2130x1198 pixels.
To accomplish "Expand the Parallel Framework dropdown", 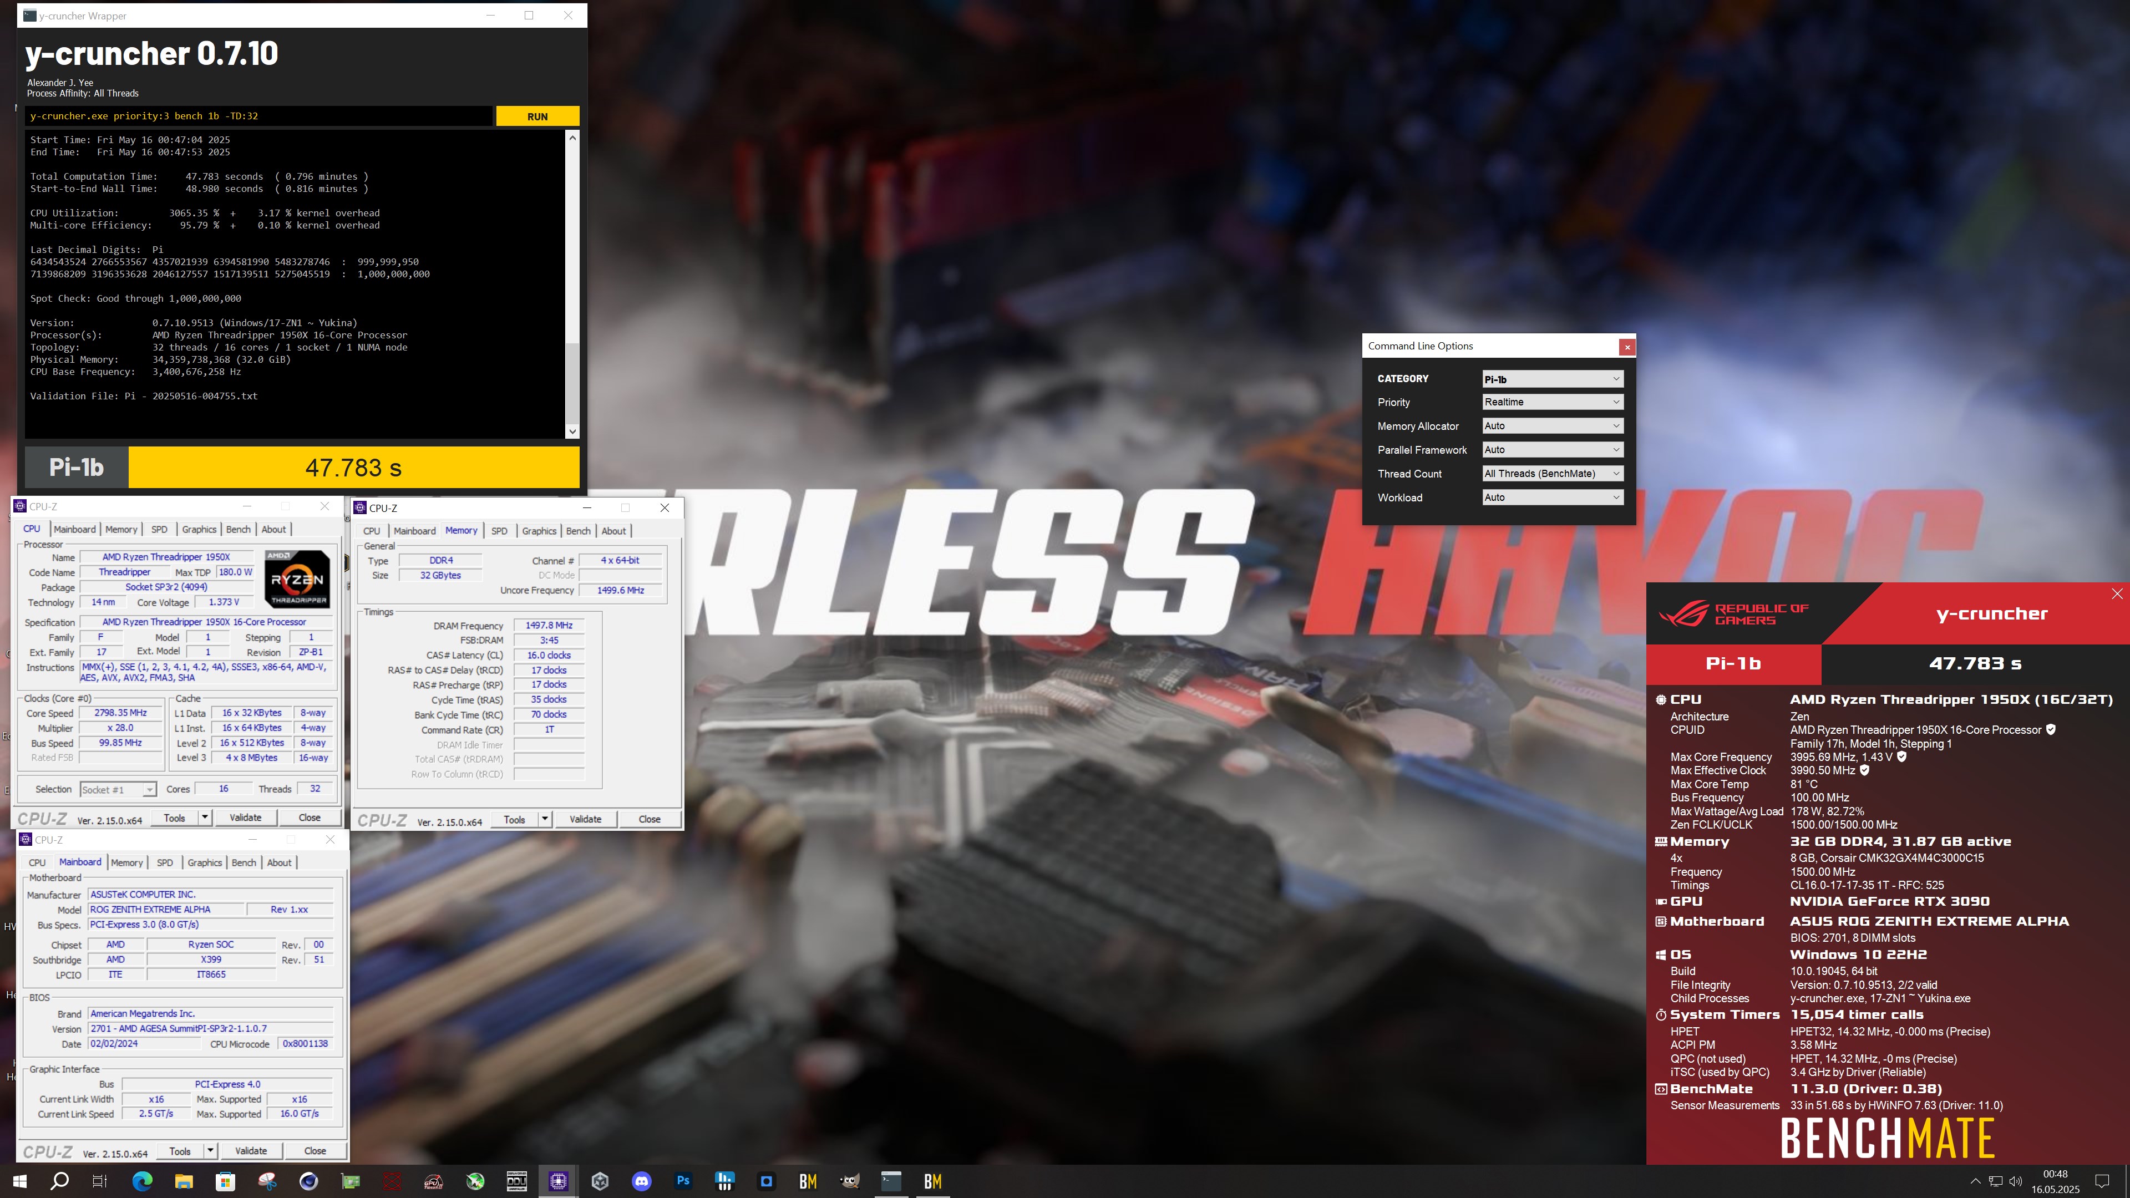I will (x=1553, y=450).
